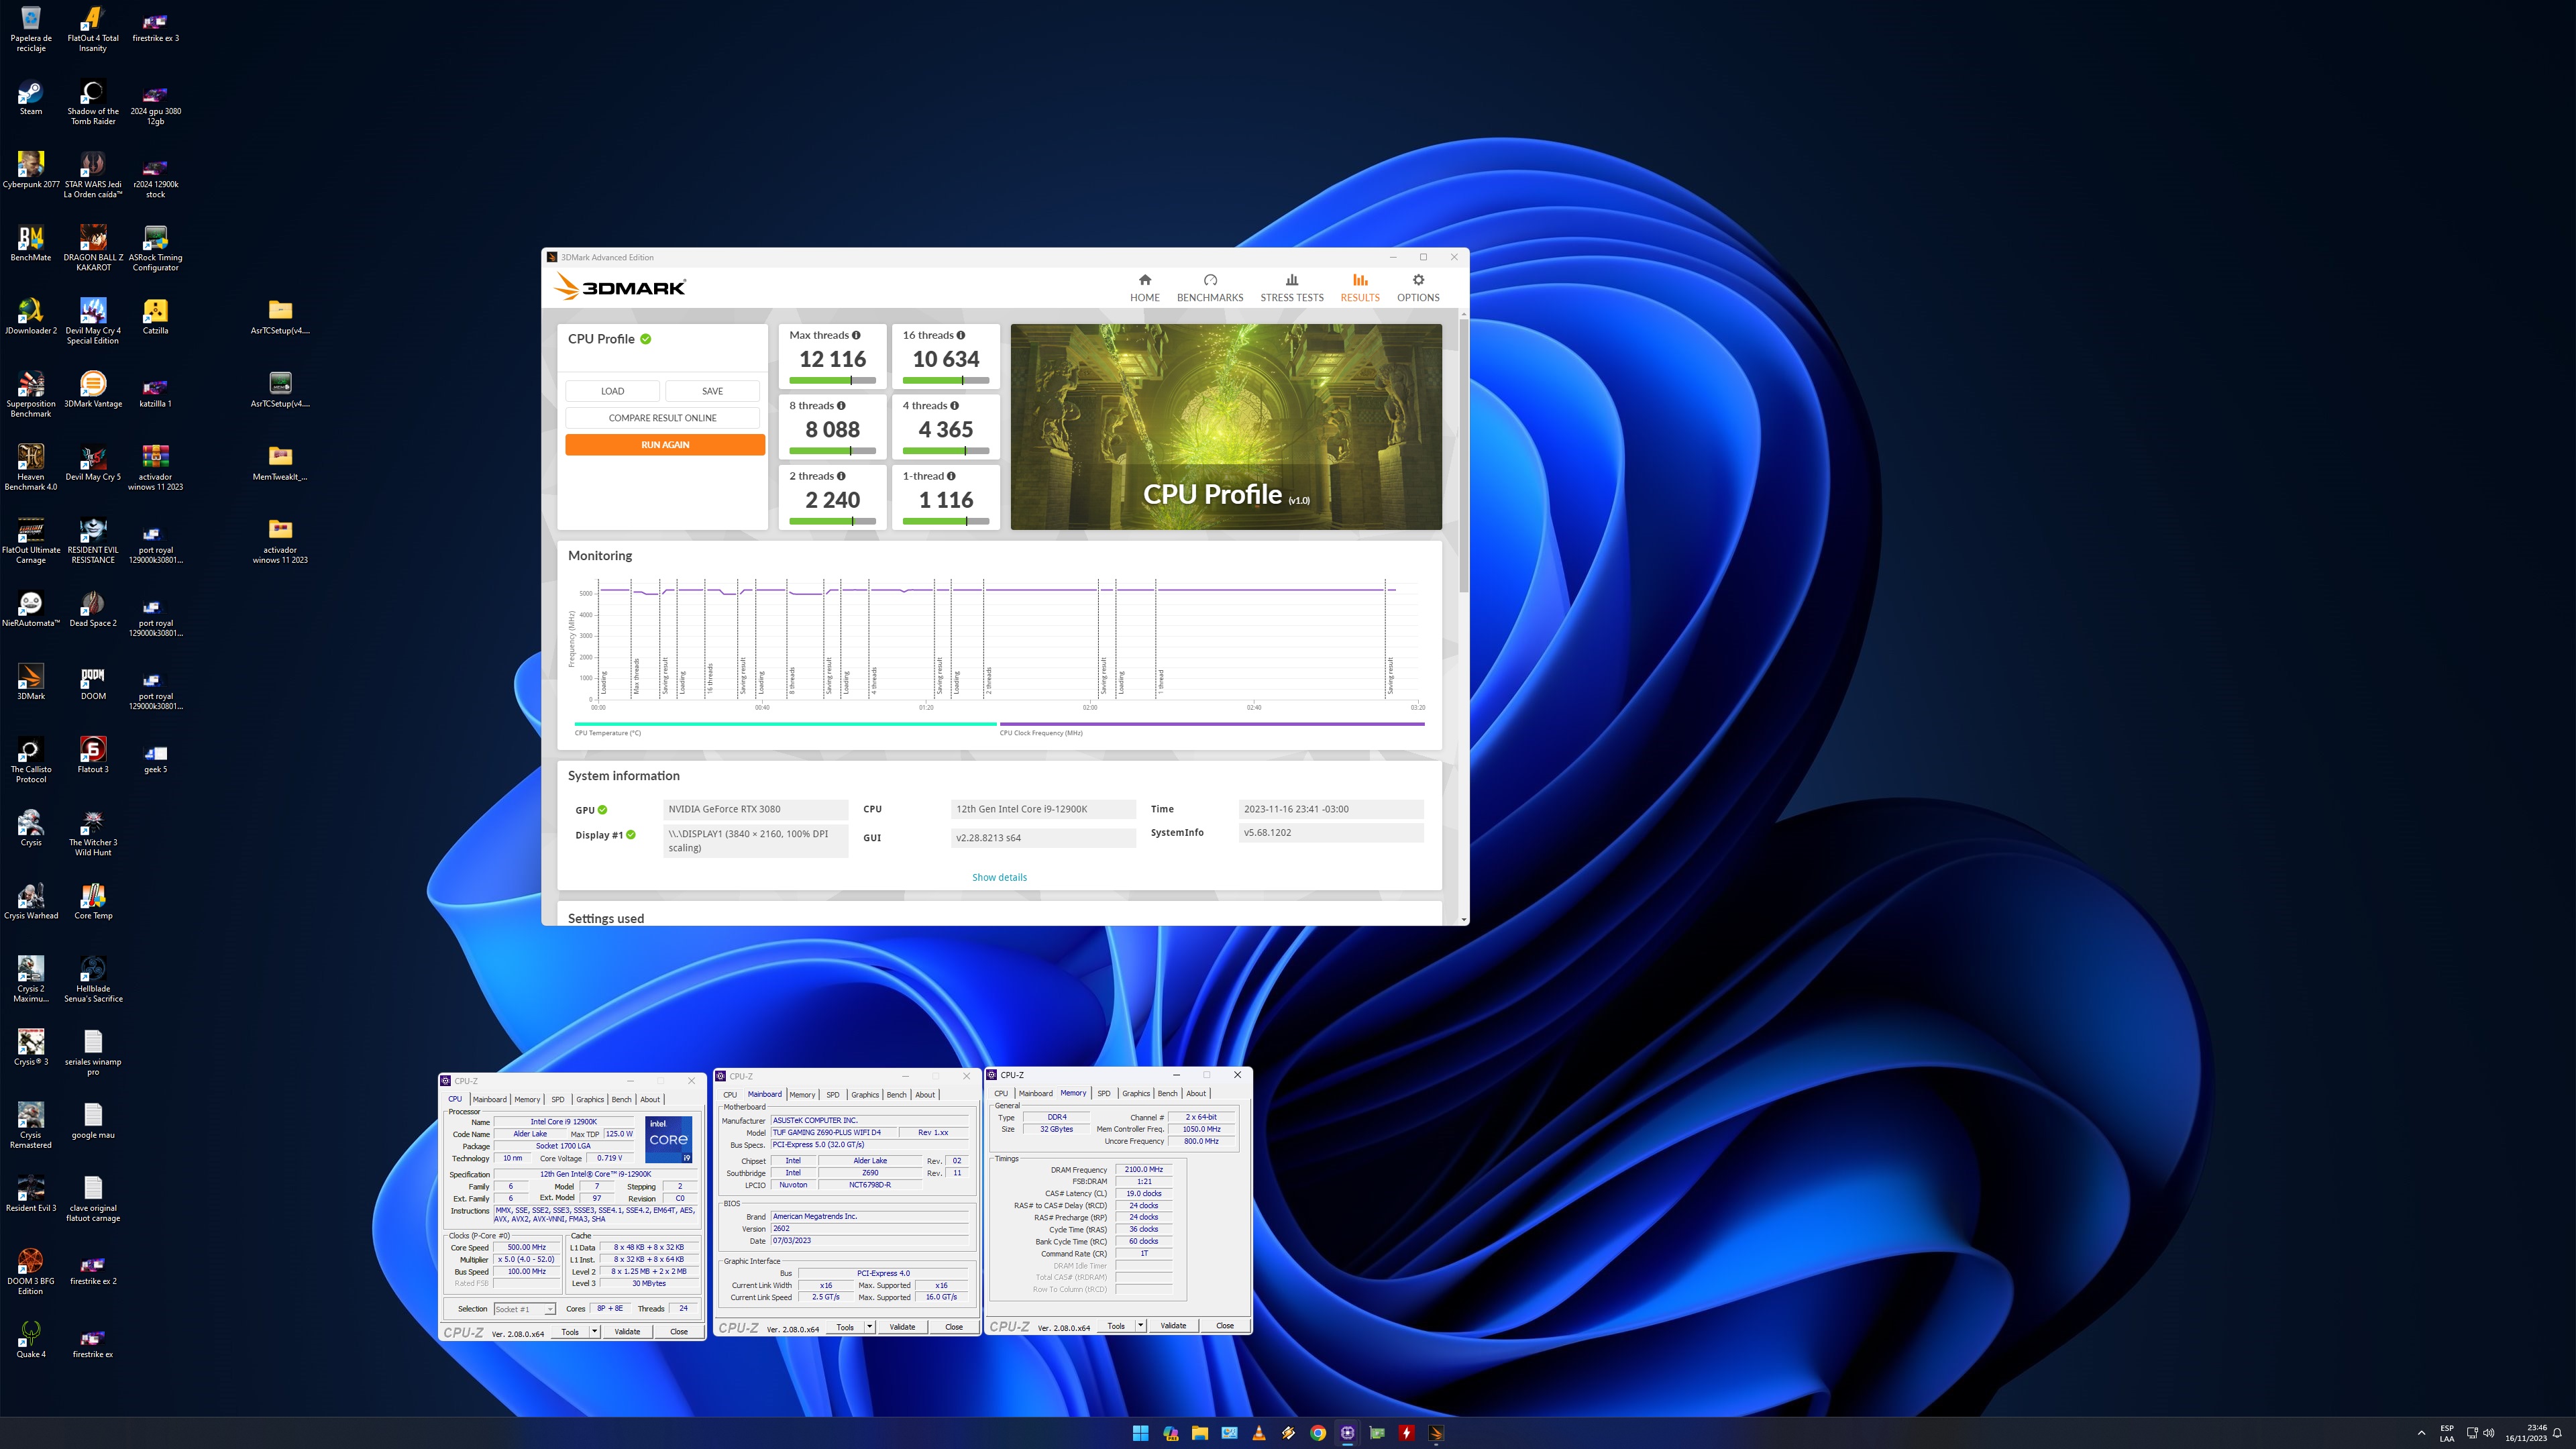This screenshot has width=2576, height=1449.
Task: Click the 1-thread score bar
Action: tap(946, 521)
